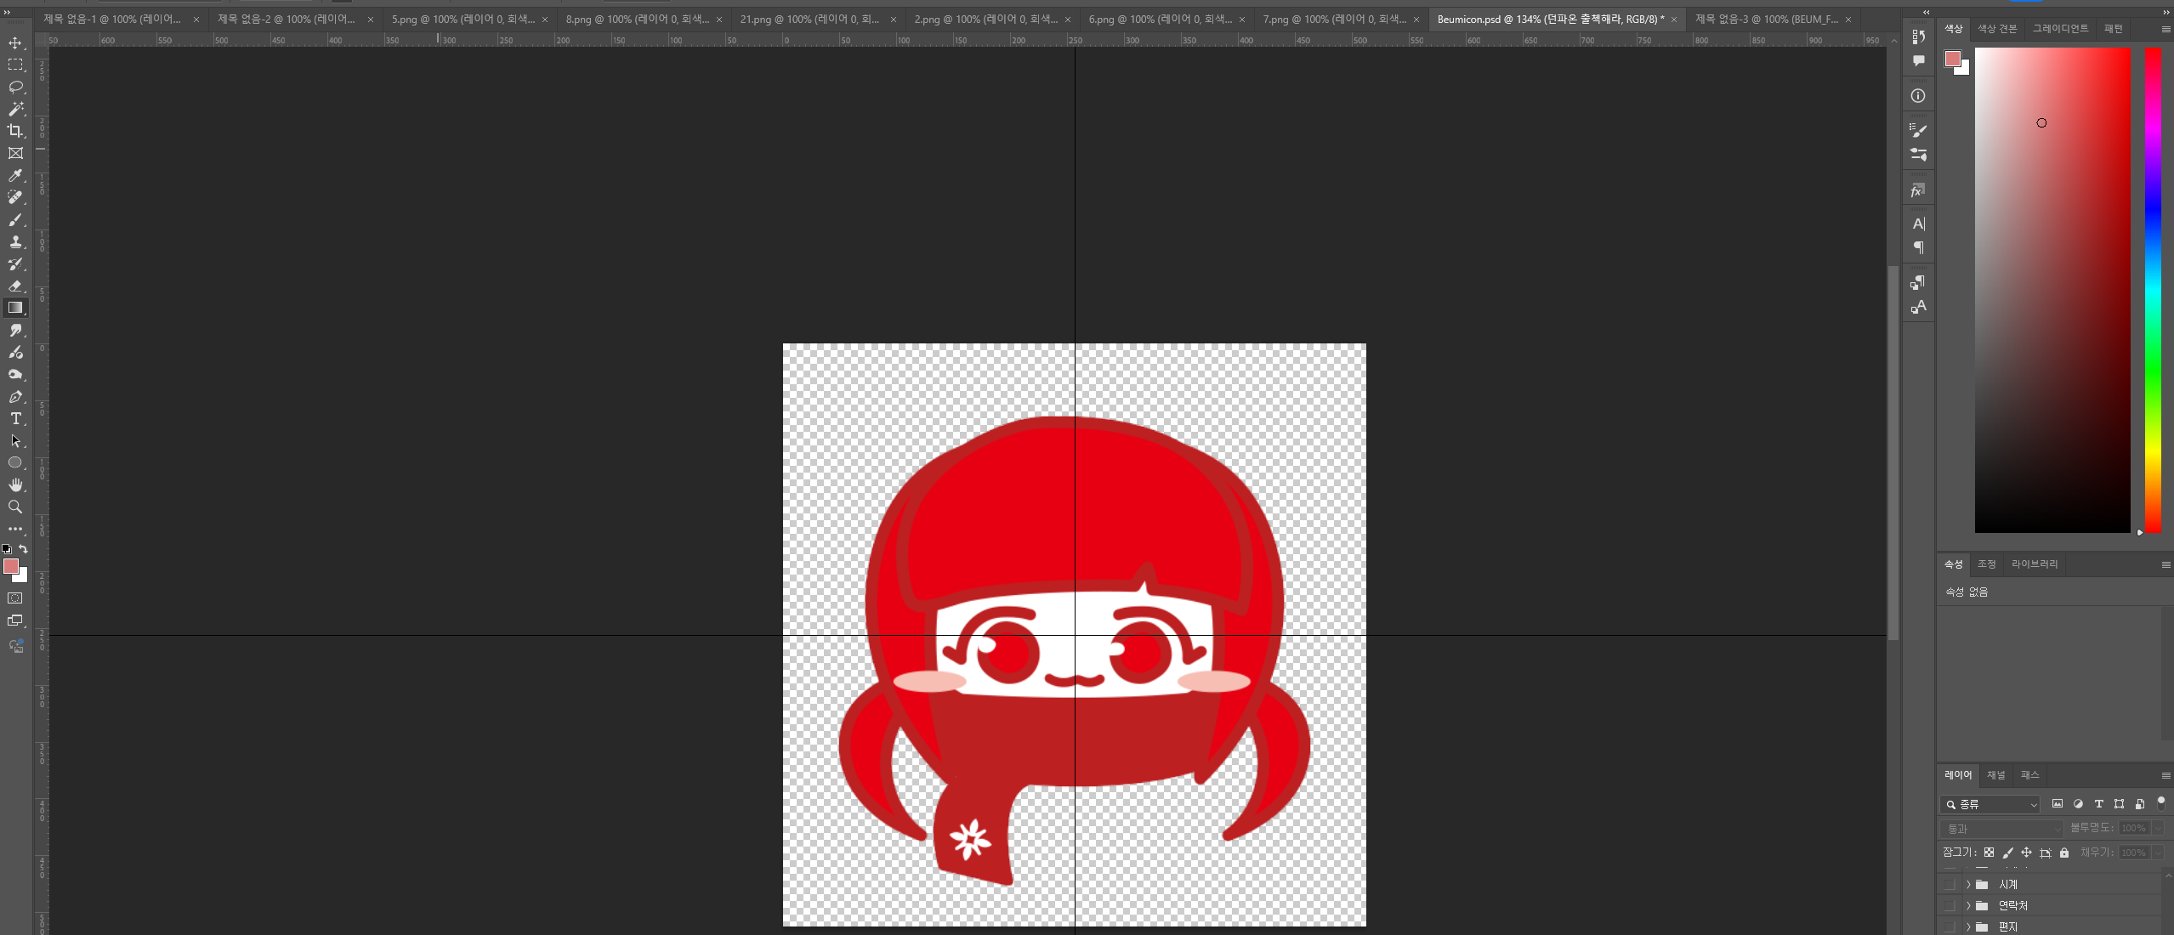Select the Zoom tool
2174x935 pixels.
(x=15, y=507)
